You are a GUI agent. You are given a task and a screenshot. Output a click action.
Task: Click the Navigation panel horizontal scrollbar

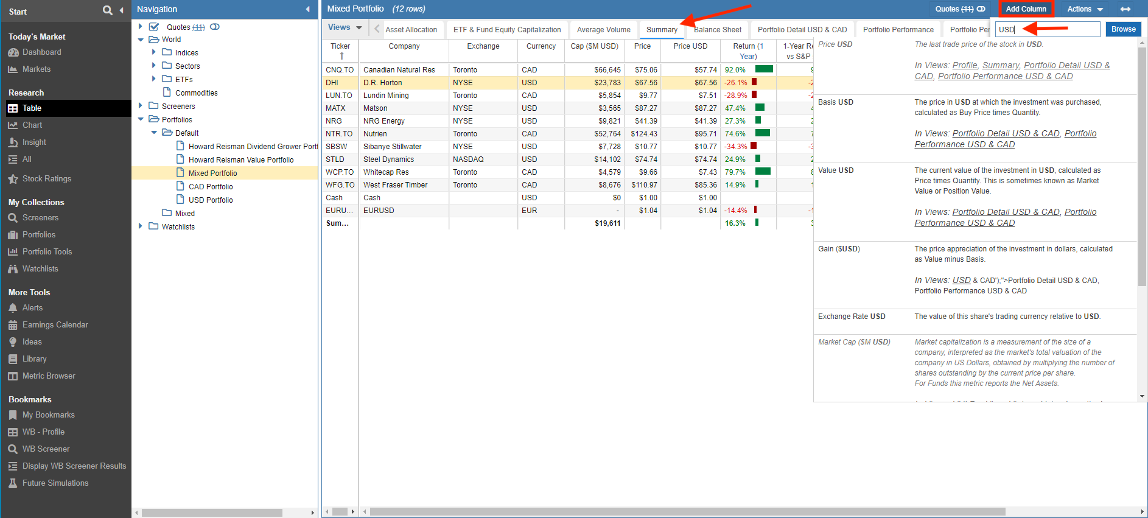point(212,513)
